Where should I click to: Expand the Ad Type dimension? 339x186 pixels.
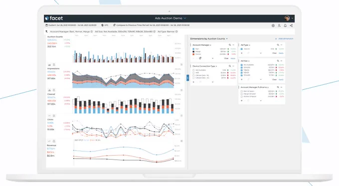(x=245, y=45)
